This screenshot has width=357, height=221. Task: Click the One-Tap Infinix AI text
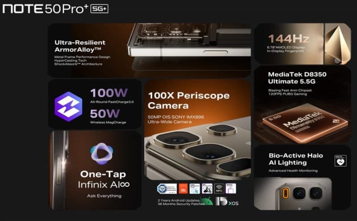click(104, 179)
